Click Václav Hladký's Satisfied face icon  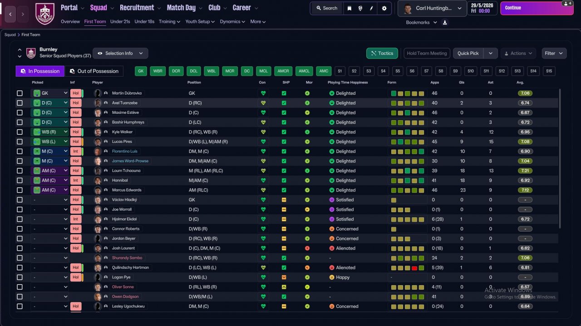[x=332, y=200]
